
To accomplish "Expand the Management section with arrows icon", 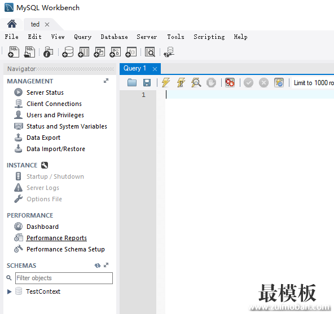I will (106, 81).
